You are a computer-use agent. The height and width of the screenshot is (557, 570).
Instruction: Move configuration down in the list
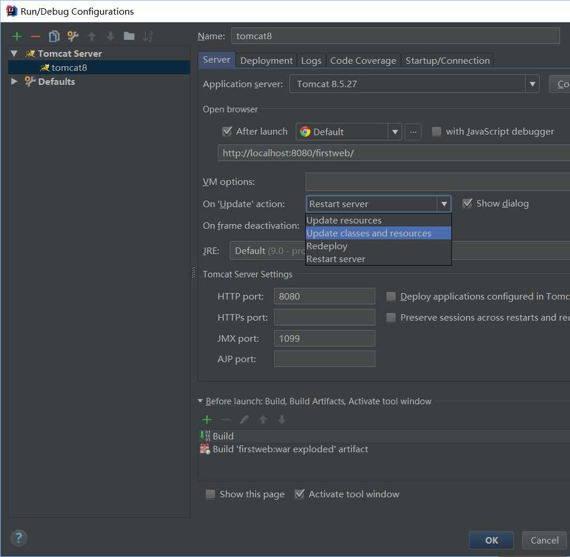point(110,36)
